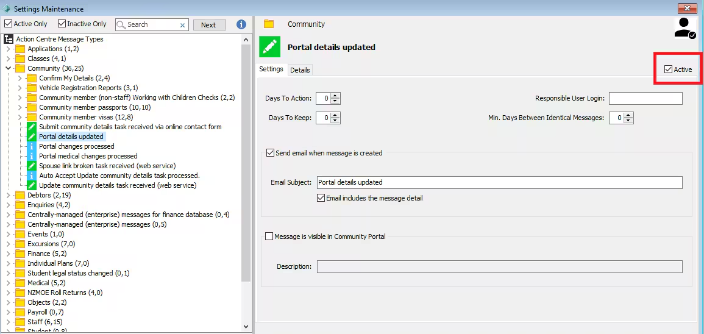The width and height of the screenshot is (704, 334).
Task: Click the Action Centre Message Types tree icon
Action: [9, 39]
